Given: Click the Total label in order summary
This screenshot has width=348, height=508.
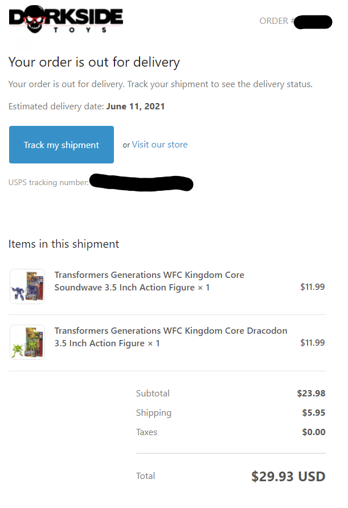Looking at the screenshot, I should click(x=145, y=476).
